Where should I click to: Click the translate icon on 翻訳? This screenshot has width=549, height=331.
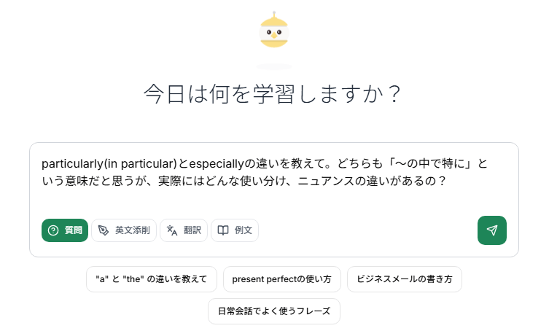click(172, 230)
